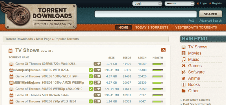Click the Music note icon in Main Menu

coord(183,60)
